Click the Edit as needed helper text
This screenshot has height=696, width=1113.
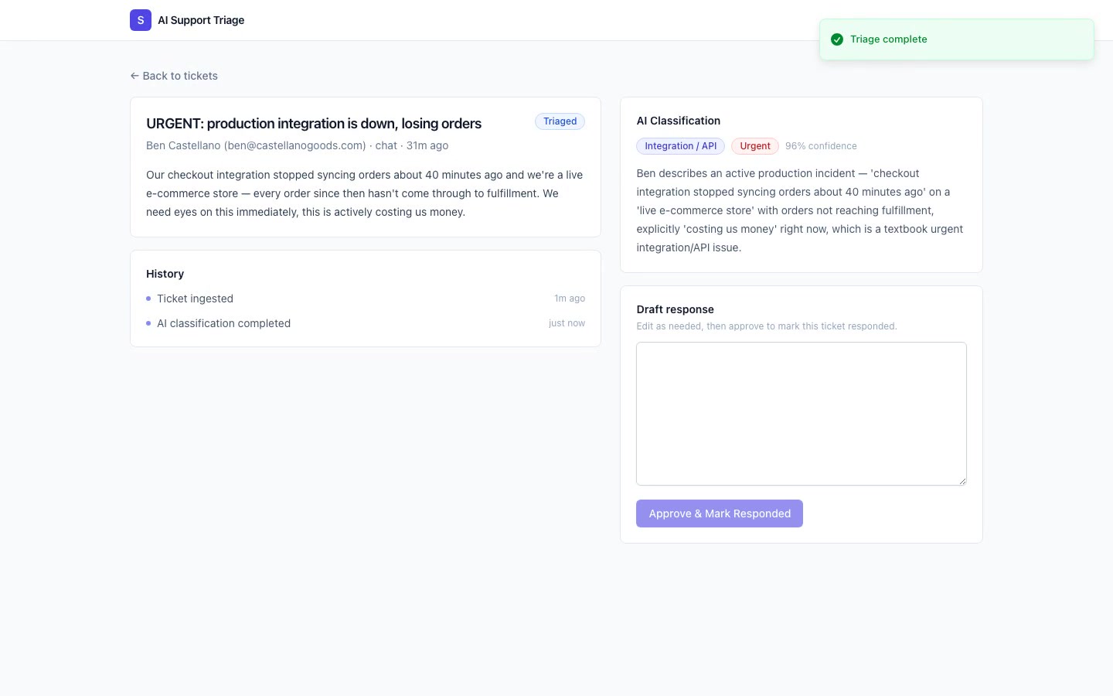click(767, 326)
